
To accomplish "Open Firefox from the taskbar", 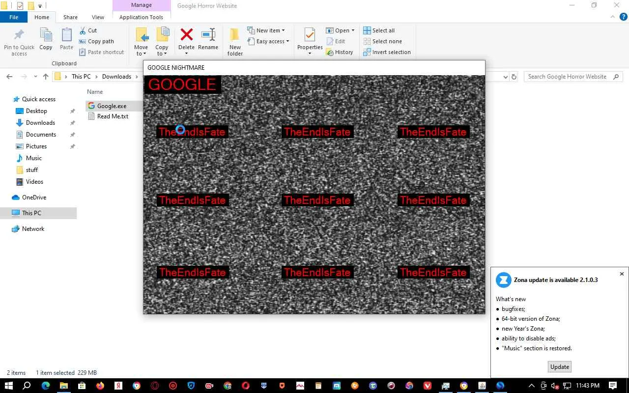I will (x=100, y=386).
